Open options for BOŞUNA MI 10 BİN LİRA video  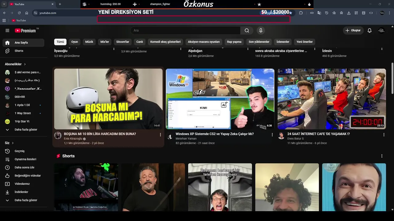[x=160, y=134]
